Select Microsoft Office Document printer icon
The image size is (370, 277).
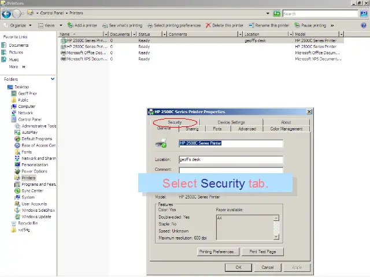point(63,53)
